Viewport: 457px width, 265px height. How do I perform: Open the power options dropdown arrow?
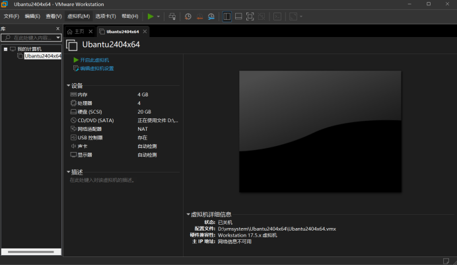[158, 17]
